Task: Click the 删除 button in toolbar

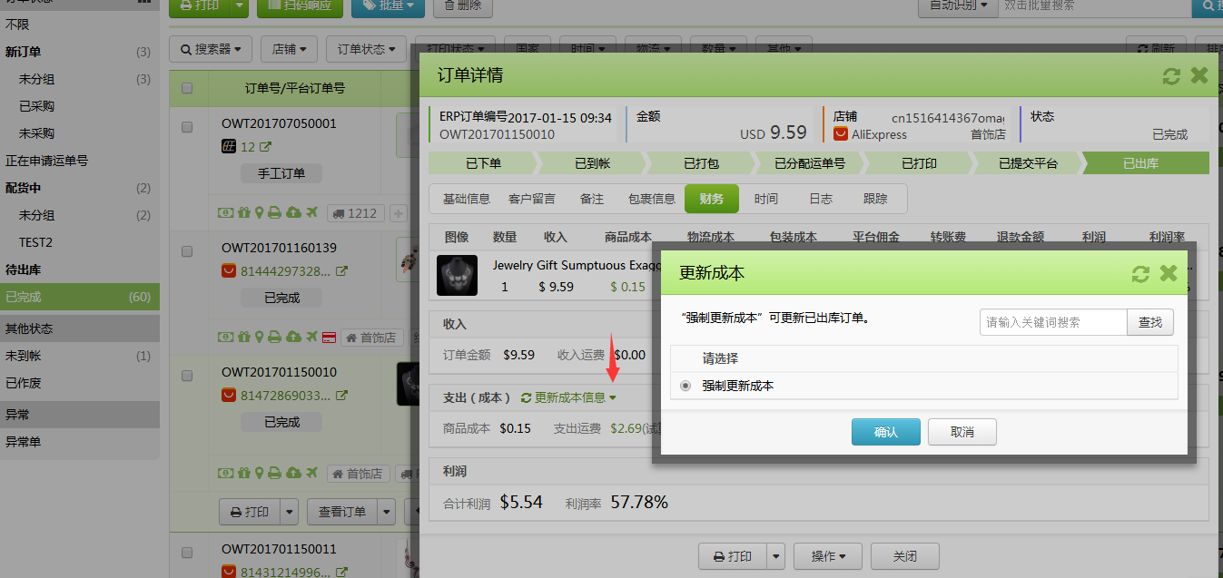Action: [x=463, y=5]
